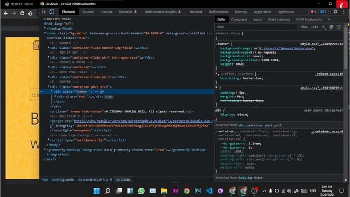The image size is (350, 197).
Task: Select body.bg-white in the breadcrumb
Action: pos(63,179)
